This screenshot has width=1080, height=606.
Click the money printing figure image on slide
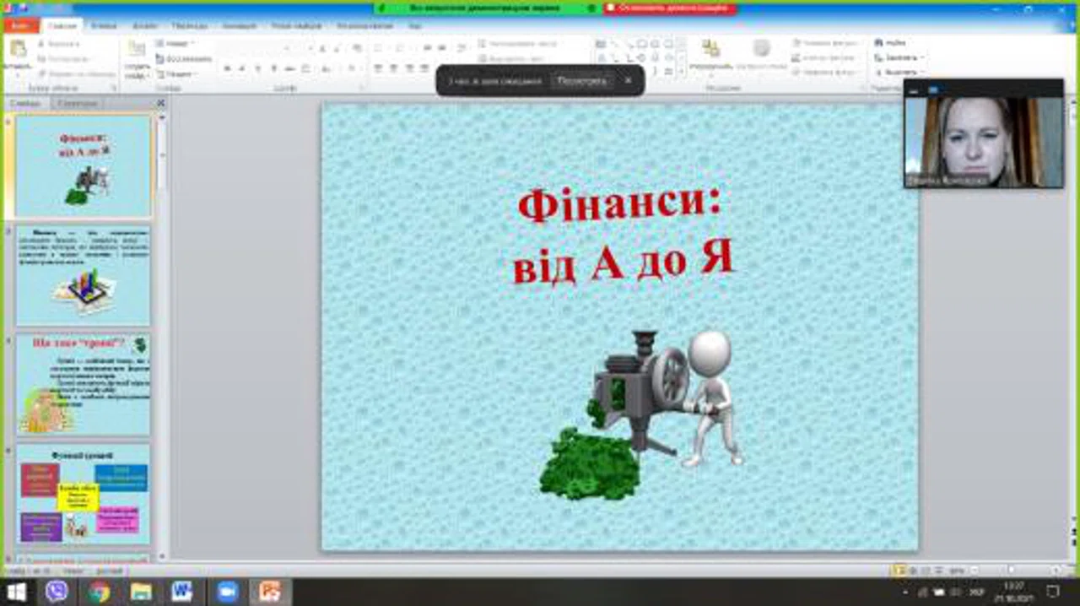pyautogui.click(x=642, y=414)
